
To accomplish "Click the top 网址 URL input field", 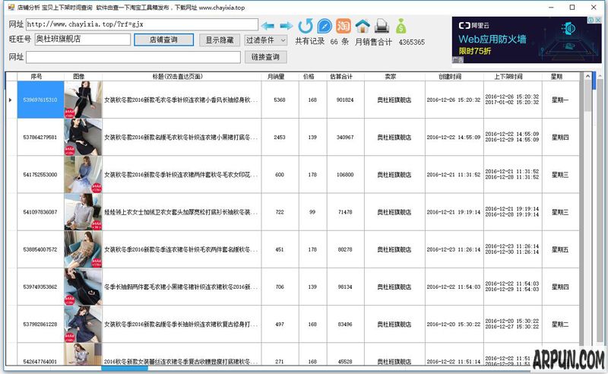I will [141, 25].
